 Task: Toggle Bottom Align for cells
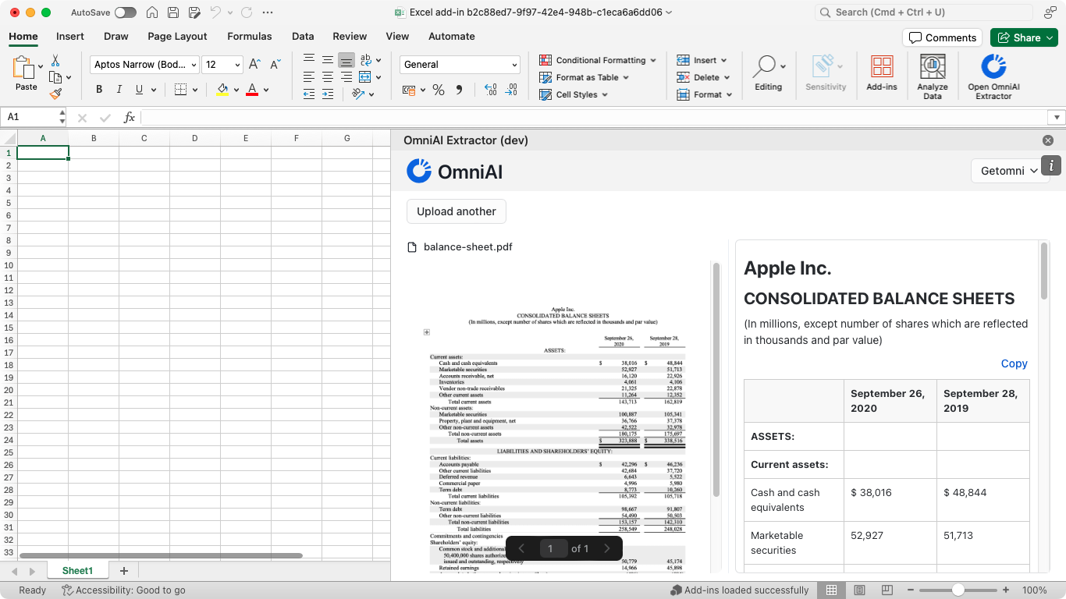[x=346, y=60]
